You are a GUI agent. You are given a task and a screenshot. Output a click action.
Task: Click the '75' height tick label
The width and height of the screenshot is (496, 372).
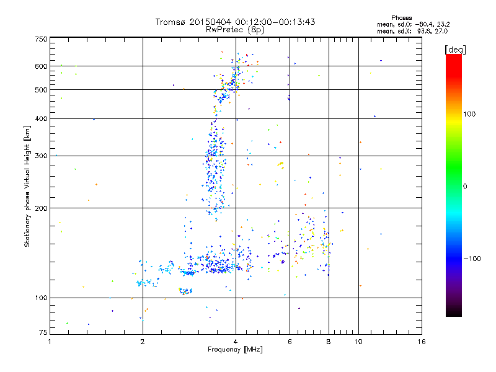(x=43, y=332)
